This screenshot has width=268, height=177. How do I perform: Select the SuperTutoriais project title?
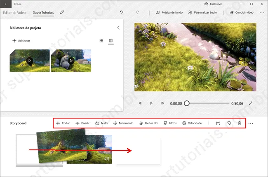tap(43, 13)
